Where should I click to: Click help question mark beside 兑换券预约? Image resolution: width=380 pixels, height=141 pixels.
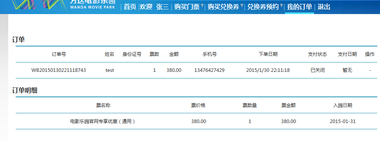(281, 5)
